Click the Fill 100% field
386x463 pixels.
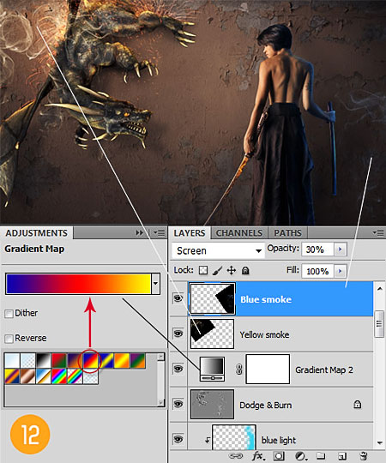coord(317,271)
